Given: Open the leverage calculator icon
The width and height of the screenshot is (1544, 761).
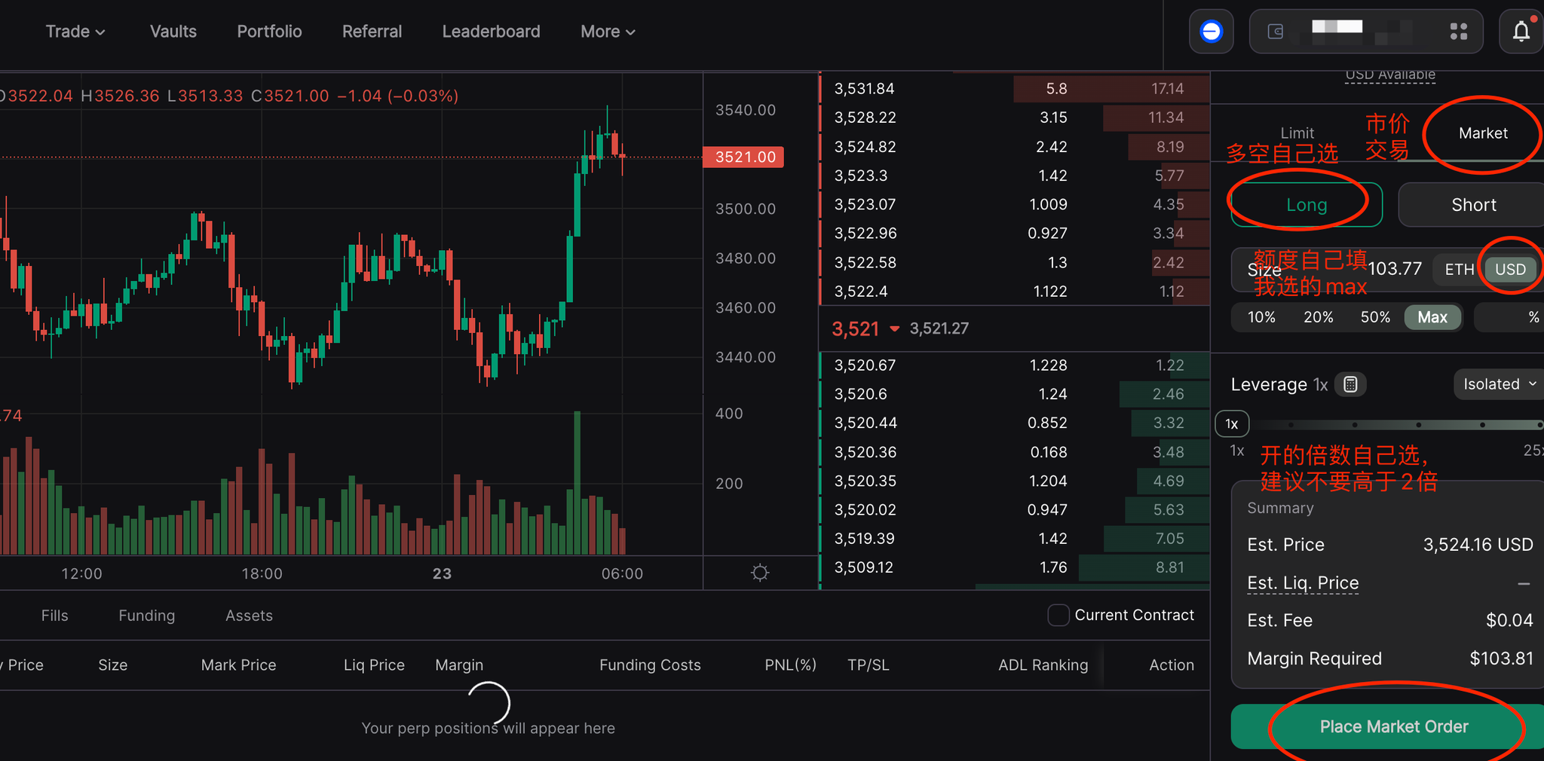Looking at the screenshot, I should point(1350,384).
